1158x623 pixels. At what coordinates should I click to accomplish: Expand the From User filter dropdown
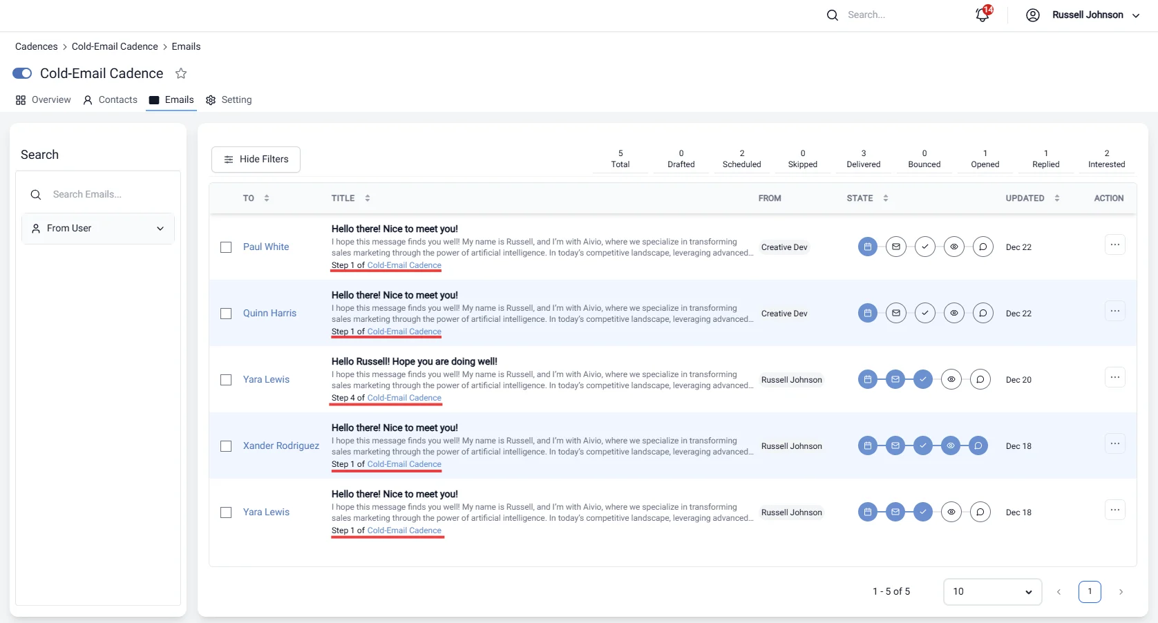pyautogui.click(x=98, y=229)
